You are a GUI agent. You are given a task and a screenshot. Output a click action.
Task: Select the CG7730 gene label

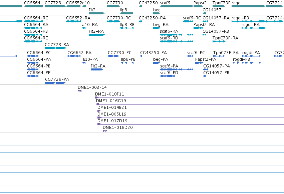click(115, 3)
